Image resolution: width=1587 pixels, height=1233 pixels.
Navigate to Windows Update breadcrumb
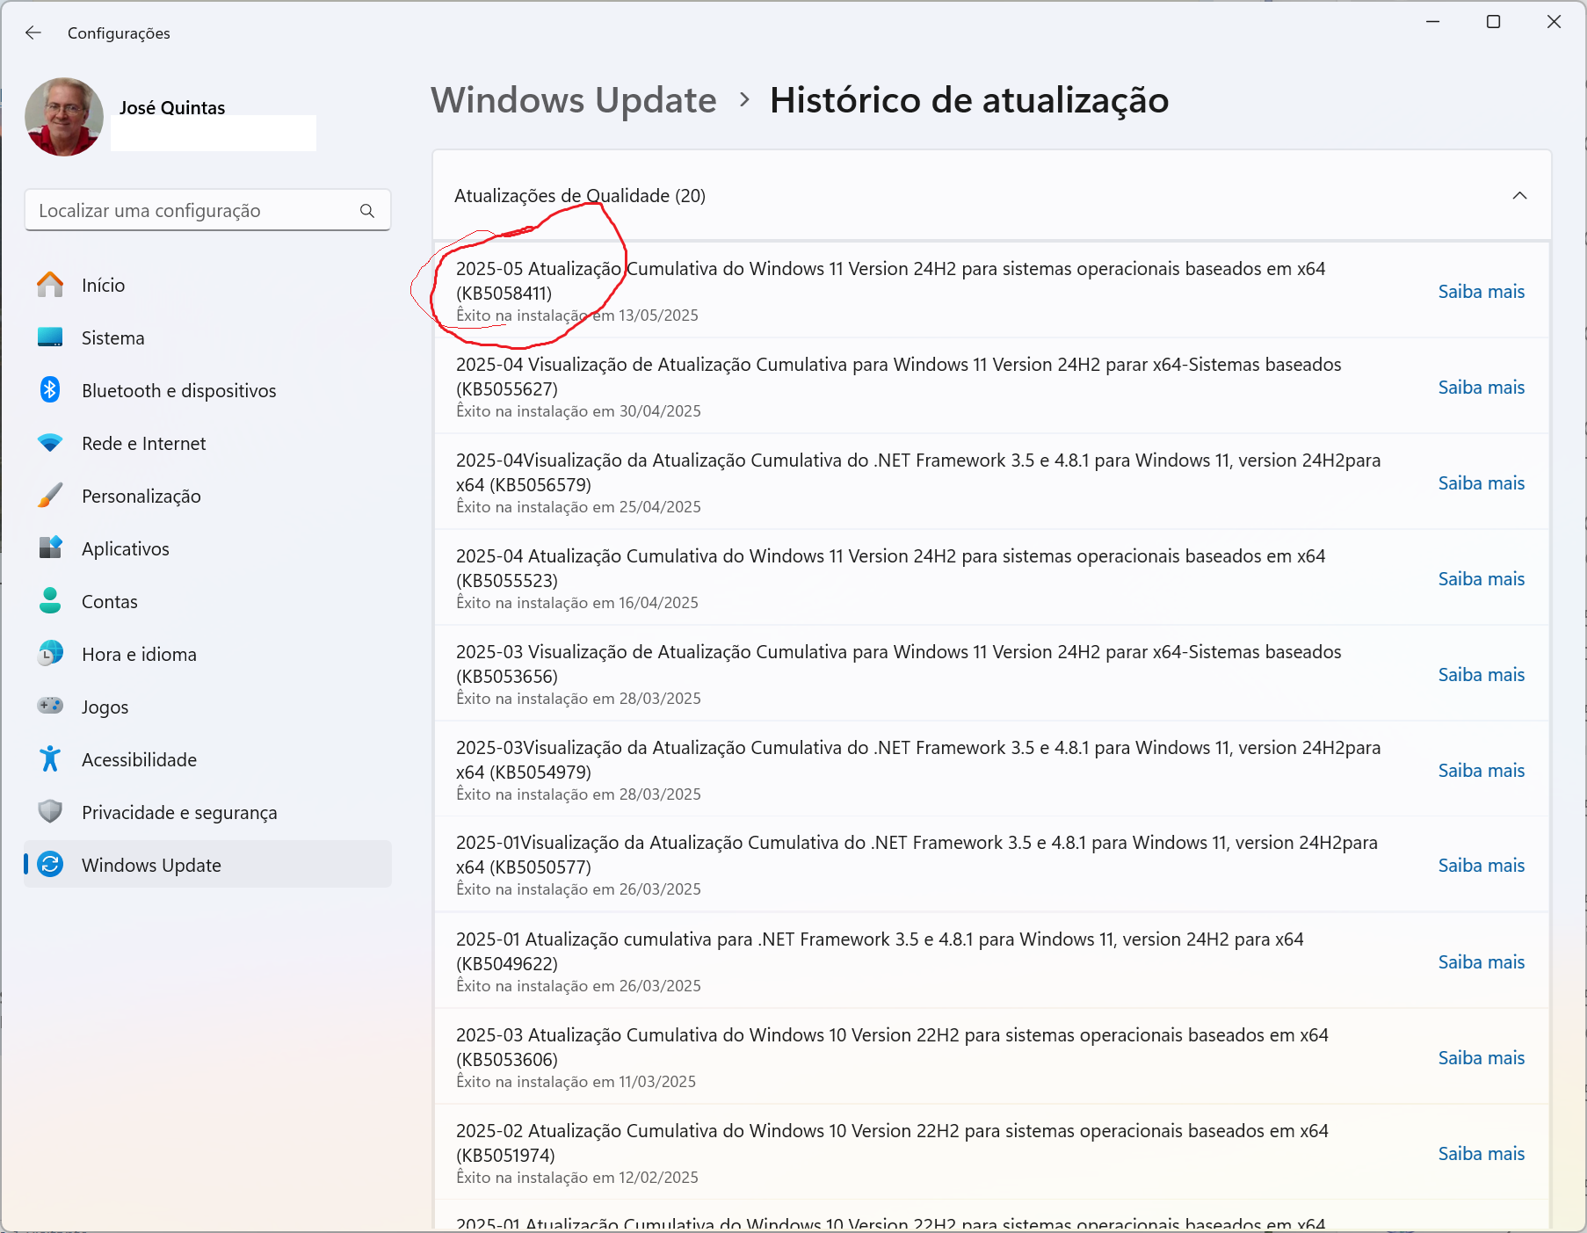[574, 100]
